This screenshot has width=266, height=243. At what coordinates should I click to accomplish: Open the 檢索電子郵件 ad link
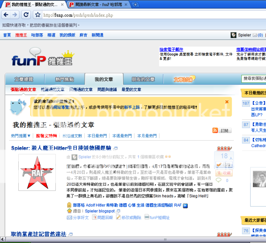click(171, 49)
